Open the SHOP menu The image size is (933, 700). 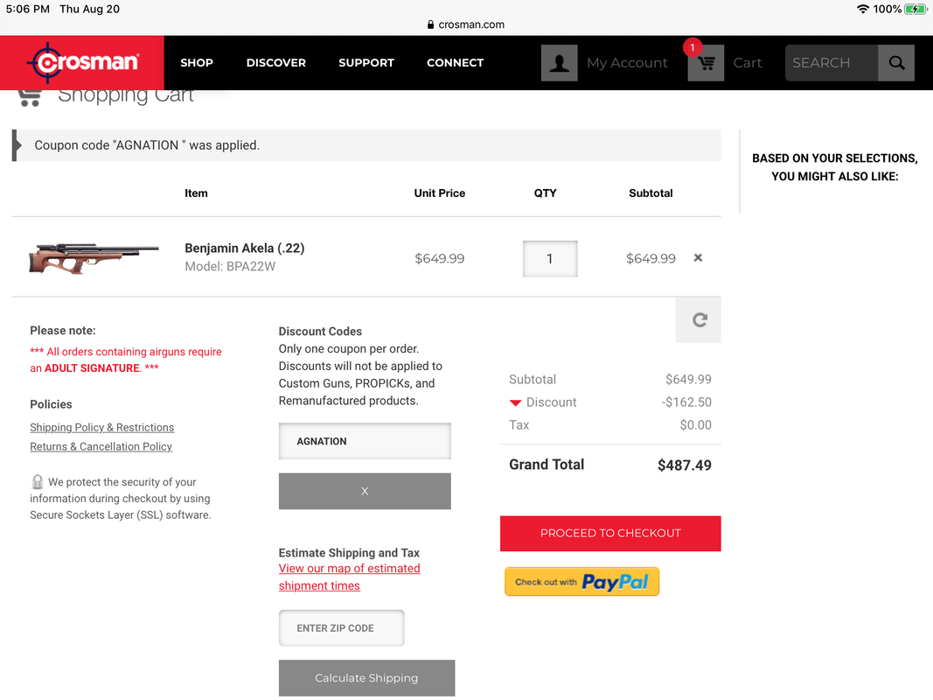click(197, 62)
